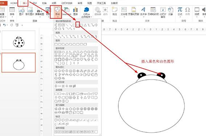The width and height of the screenshot is (206, 136).
Task: Open the Equation (公式) pi dropdown
Action: point(180,12)
